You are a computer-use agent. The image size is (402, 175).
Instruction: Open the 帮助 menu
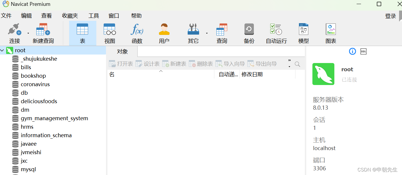pos(136,16)
